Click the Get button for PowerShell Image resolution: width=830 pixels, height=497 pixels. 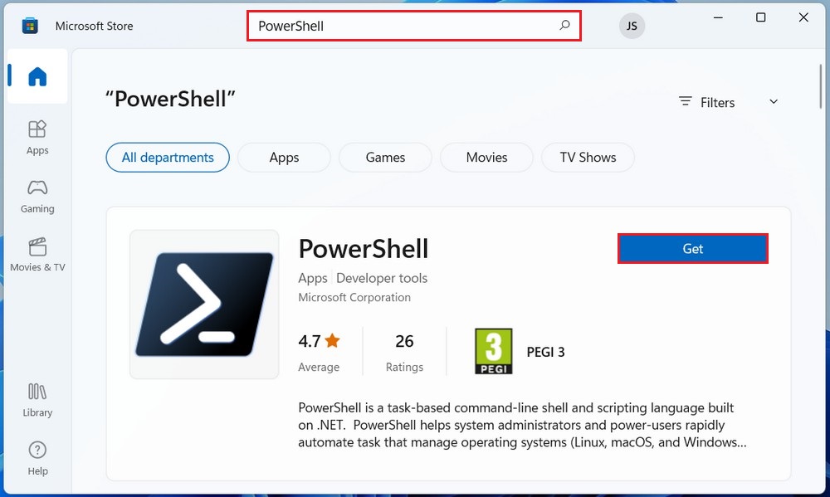click(x=693, y=249)
